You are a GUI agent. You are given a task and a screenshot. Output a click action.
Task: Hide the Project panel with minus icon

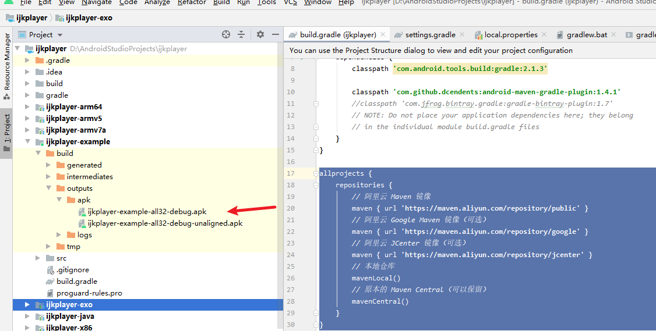[x=276, y=35]
